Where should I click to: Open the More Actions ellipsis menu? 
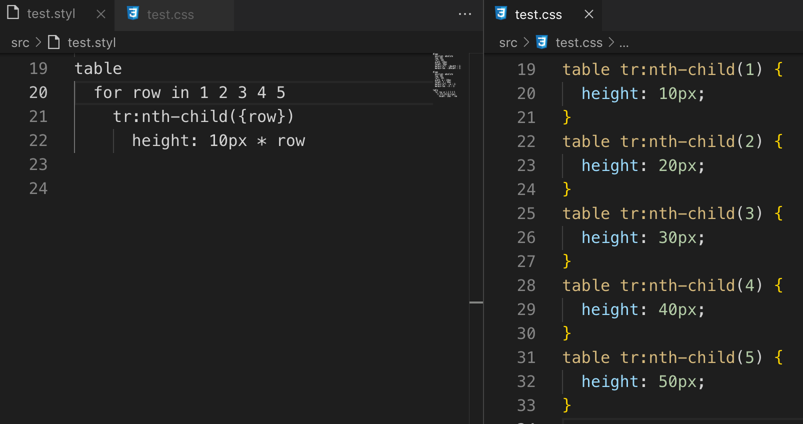tap(464, 14)
